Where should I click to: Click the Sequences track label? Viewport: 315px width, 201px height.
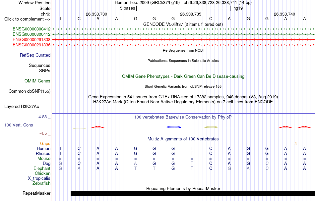pos(39,65)
